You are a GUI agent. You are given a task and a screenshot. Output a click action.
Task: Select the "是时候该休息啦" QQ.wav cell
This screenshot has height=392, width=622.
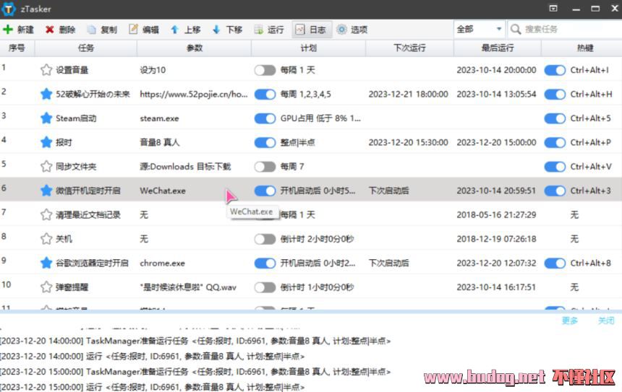pos(187,287)
